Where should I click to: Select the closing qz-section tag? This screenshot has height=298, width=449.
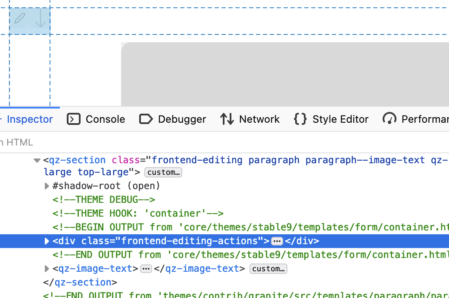click(x=80, y=282)
